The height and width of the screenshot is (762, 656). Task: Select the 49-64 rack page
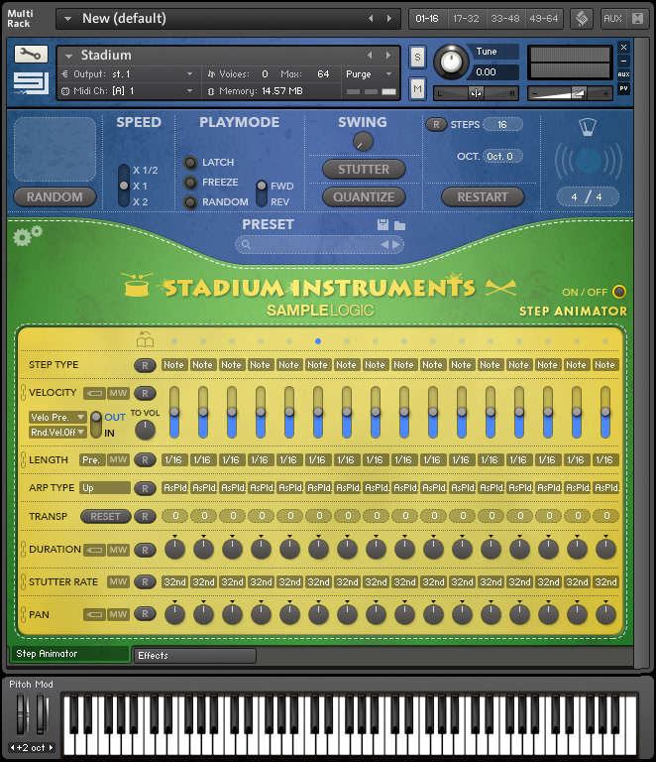pos(543,19)
